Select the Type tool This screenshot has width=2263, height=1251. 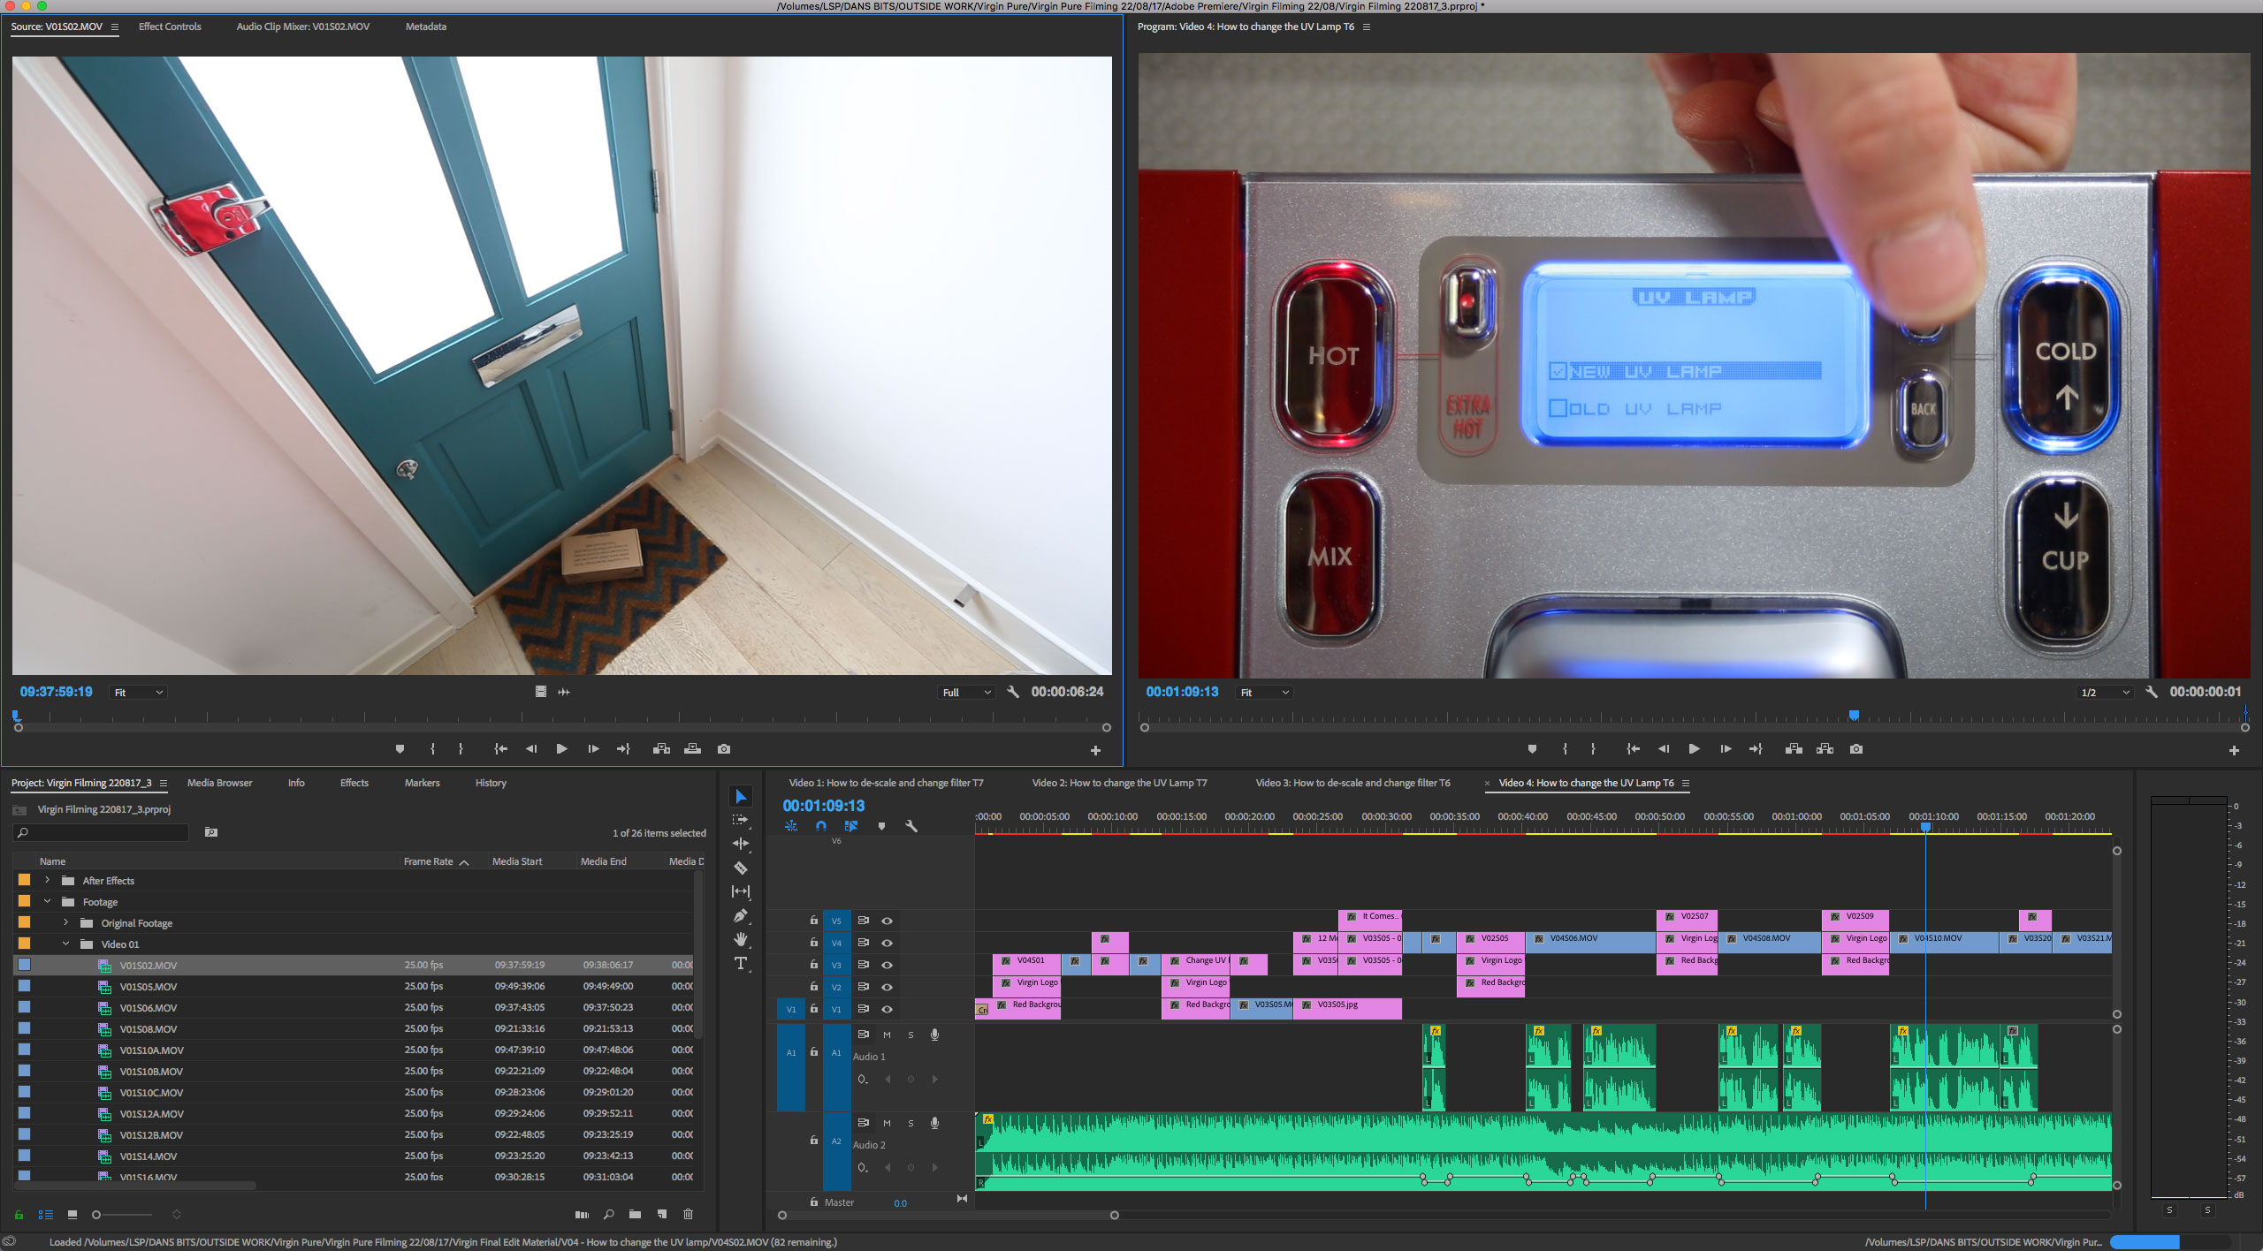(741, 963)
